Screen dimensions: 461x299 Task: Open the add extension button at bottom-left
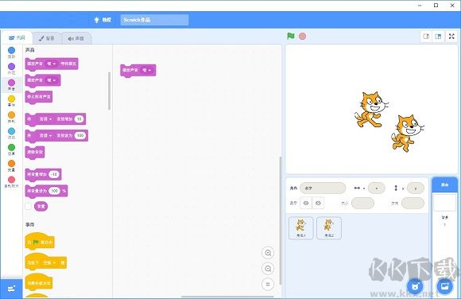11,289
